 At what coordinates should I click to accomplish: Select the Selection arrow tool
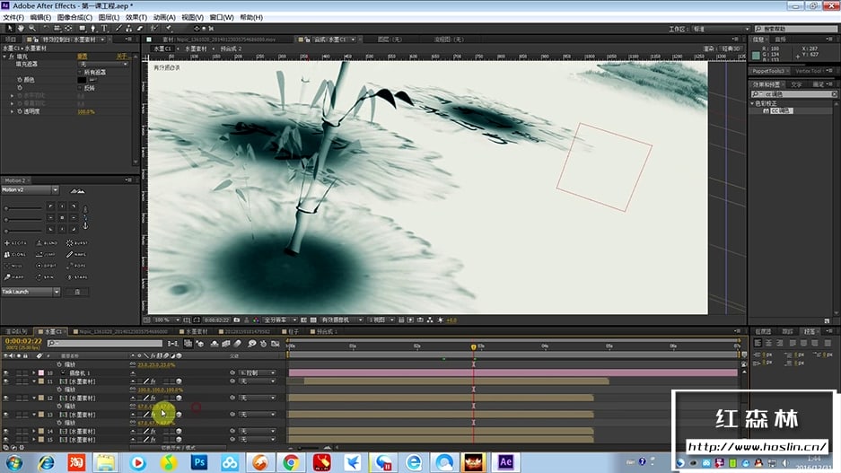tap(10, 28)
